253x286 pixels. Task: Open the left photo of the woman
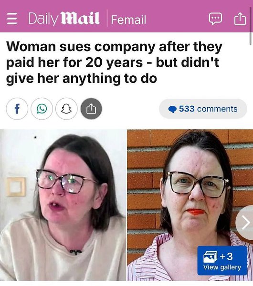point(63,205)
